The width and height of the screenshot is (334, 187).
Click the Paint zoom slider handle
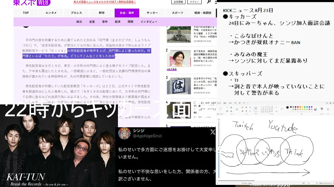(x=321, y=183)
